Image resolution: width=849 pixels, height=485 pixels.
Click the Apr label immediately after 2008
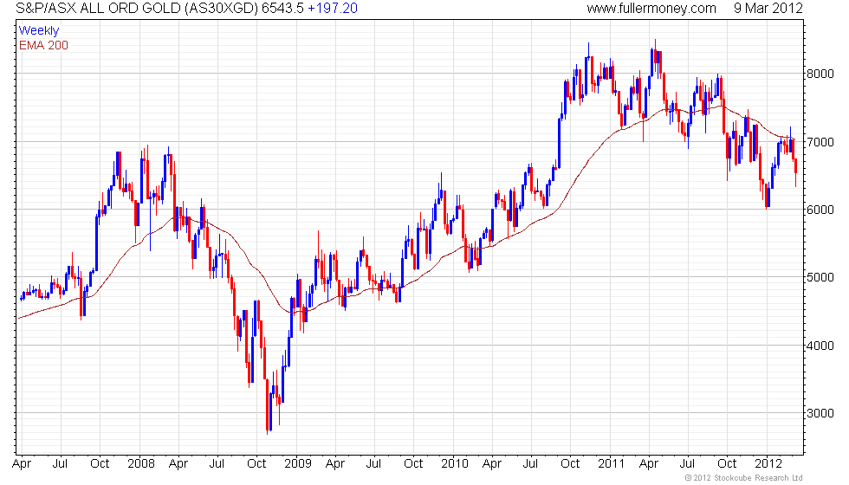click(x=178, y=464)
